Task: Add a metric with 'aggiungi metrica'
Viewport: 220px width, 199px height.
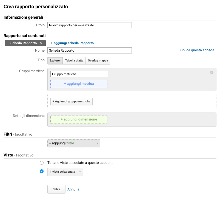Action: coord(79,84)
